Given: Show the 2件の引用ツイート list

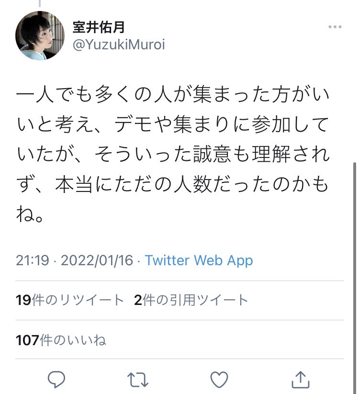Looking at the screenshot, I should [x=191, y=300].
